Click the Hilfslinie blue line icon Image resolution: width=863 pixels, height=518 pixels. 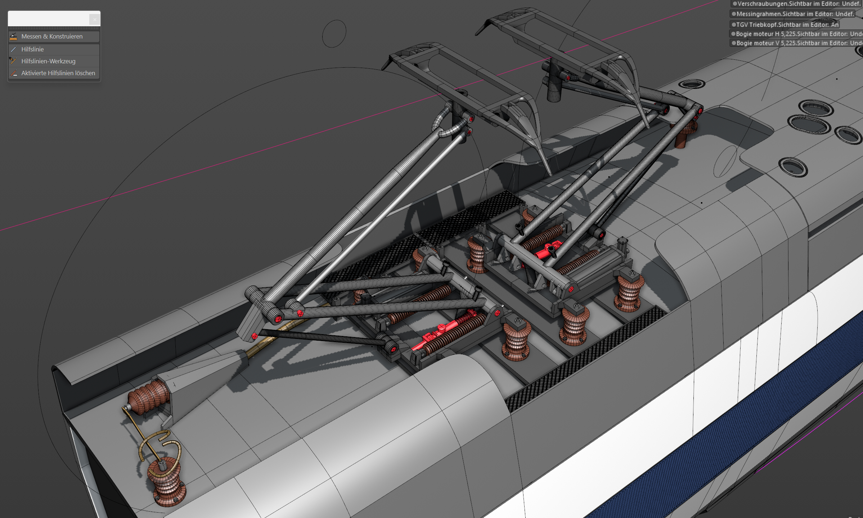coord(14,49)
